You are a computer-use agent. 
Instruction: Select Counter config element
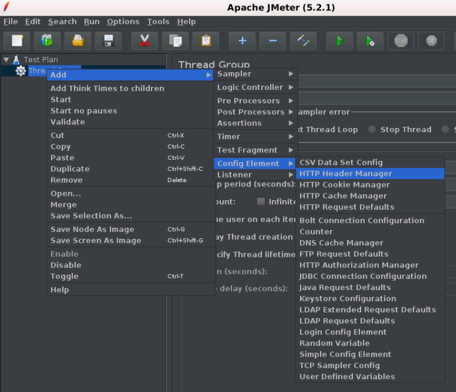click(370, 232)
